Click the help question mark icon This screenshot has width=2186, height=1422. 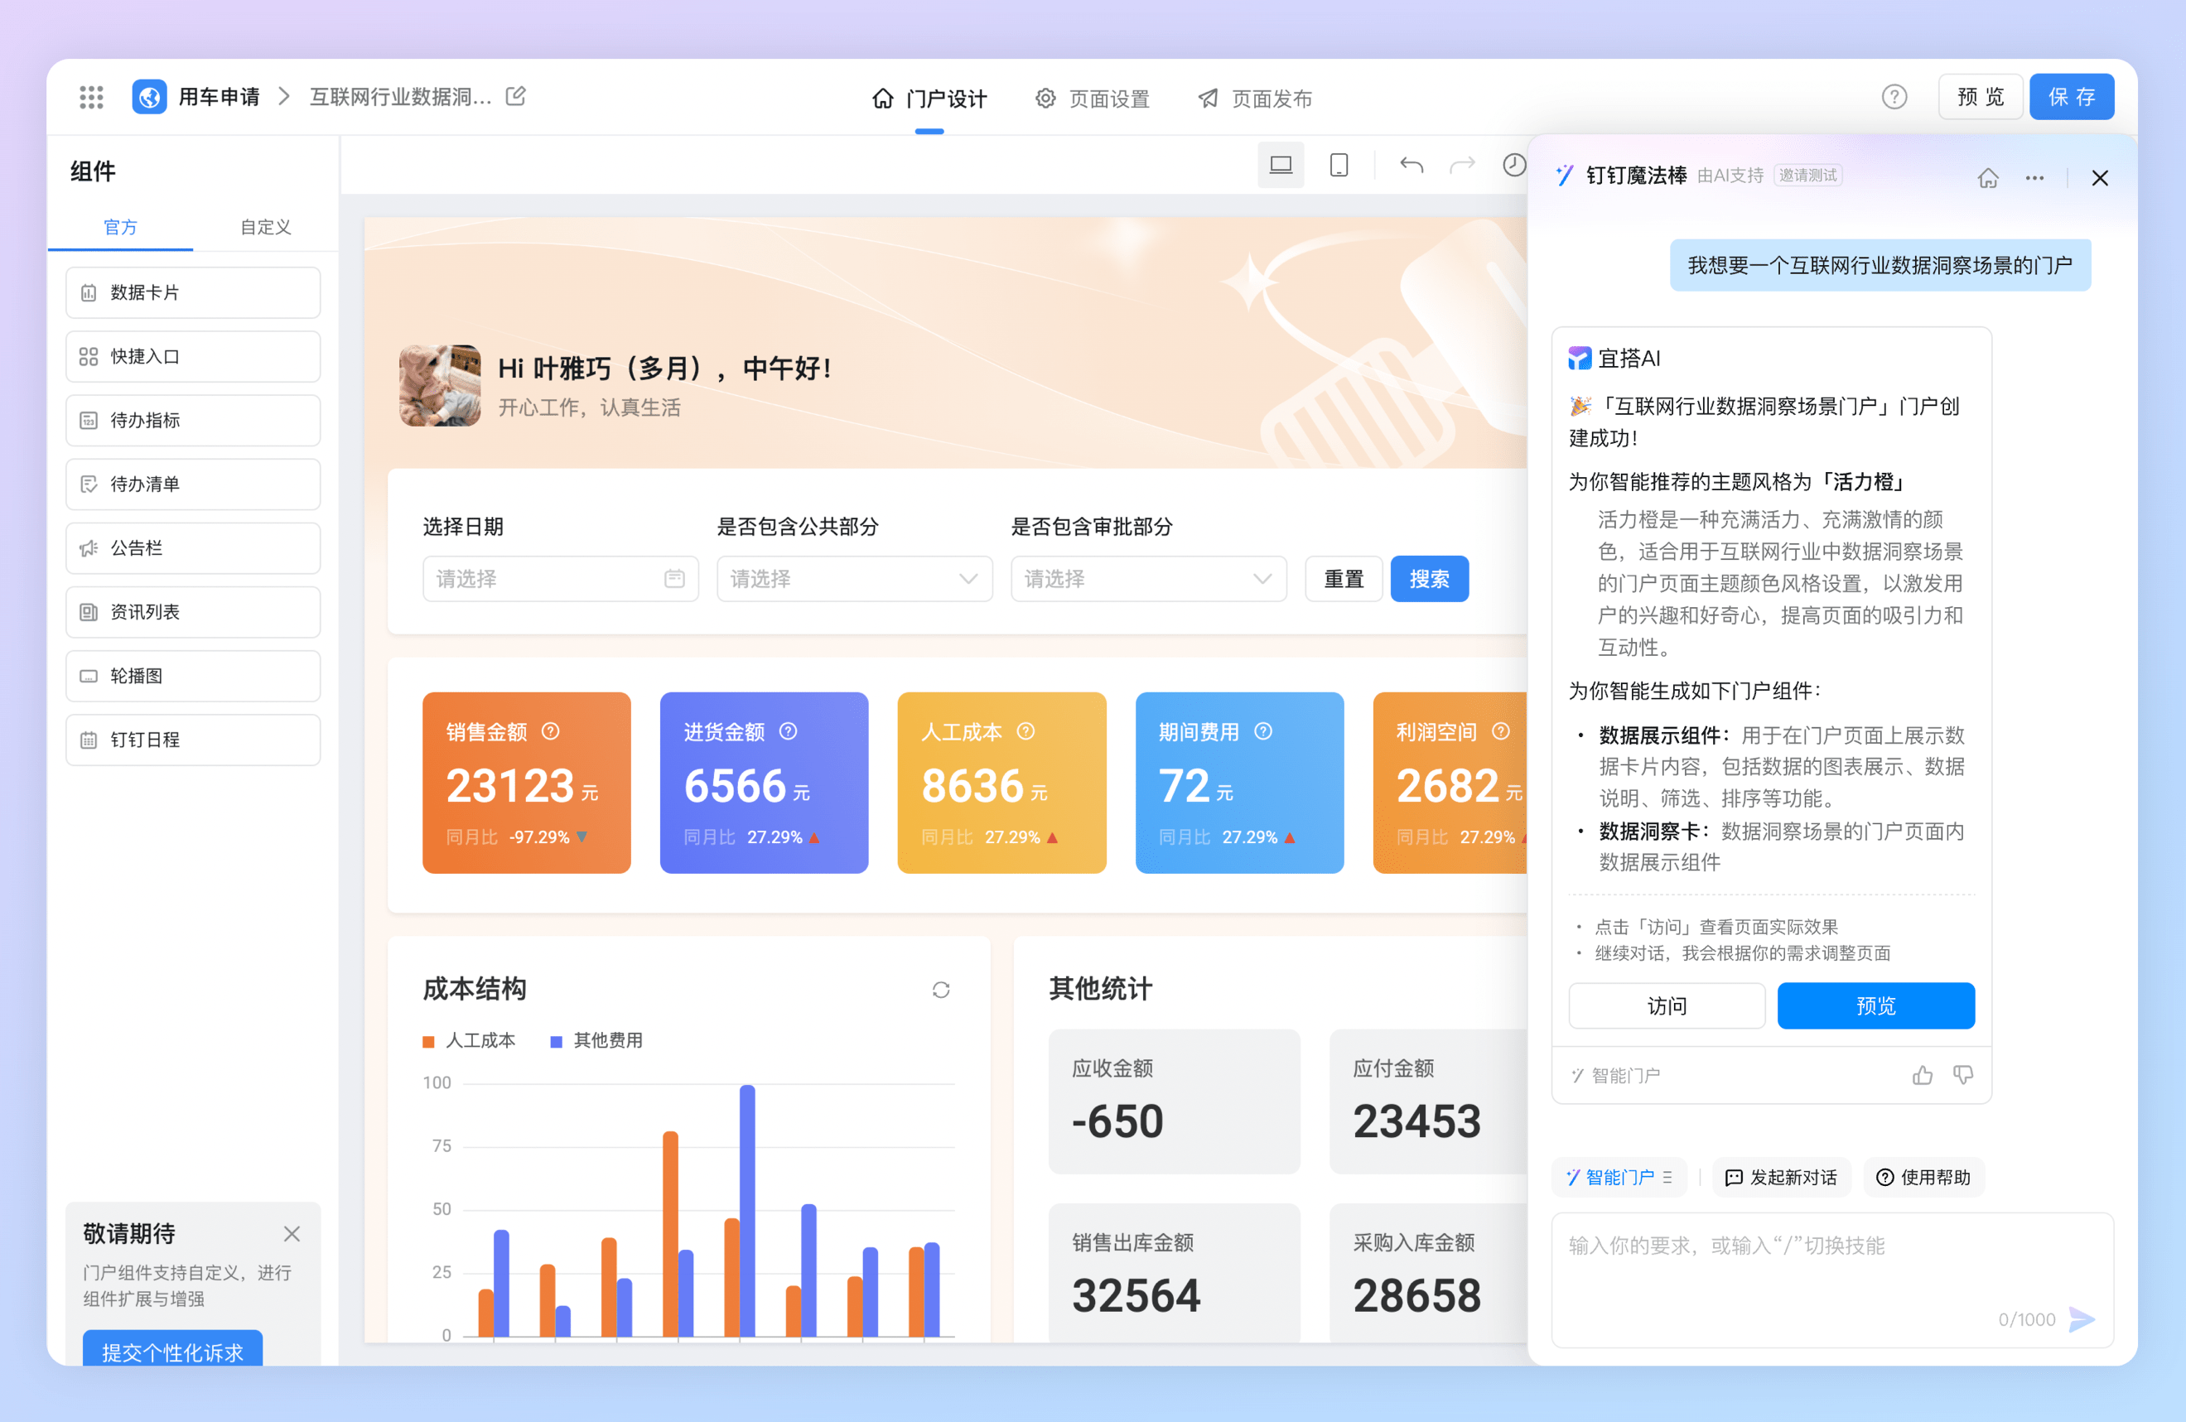click(x=1894, y=96)
